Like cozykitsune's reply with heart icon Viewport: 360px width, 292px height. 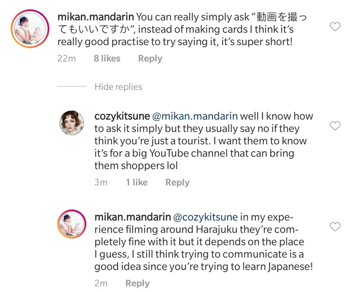coord(335,126)
